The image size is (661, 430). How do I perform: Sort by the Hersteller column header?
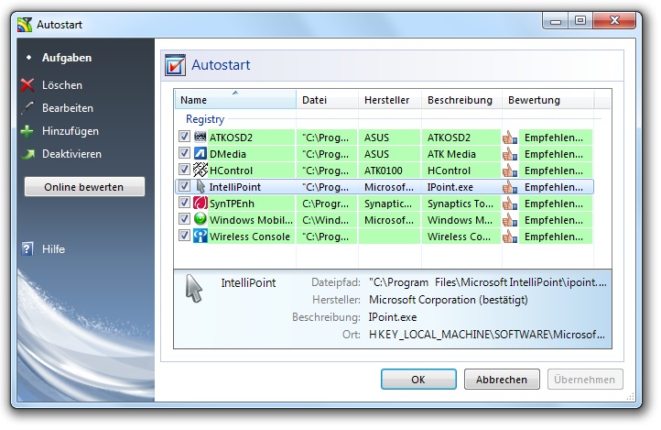pyautogui.click(x=389, y=100)
